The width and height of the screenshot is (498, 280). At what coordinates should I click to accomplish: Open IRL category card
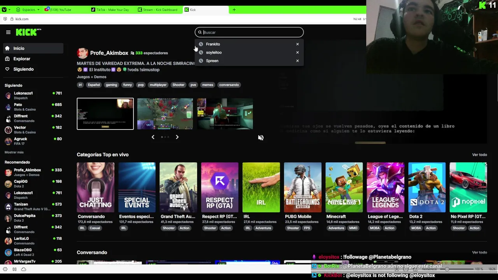[x=261, y=187]
